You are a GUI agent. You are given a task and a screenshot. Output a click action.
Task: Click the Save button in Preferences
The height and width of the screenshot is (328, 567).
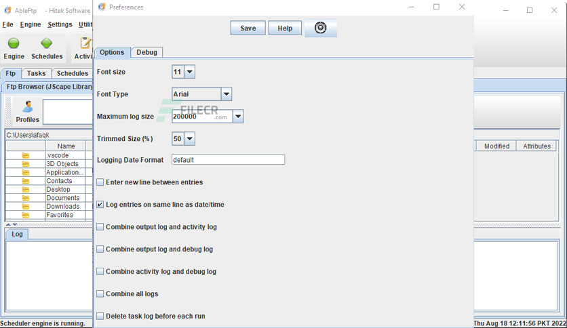pyautogui.click(x=248, y=28)
